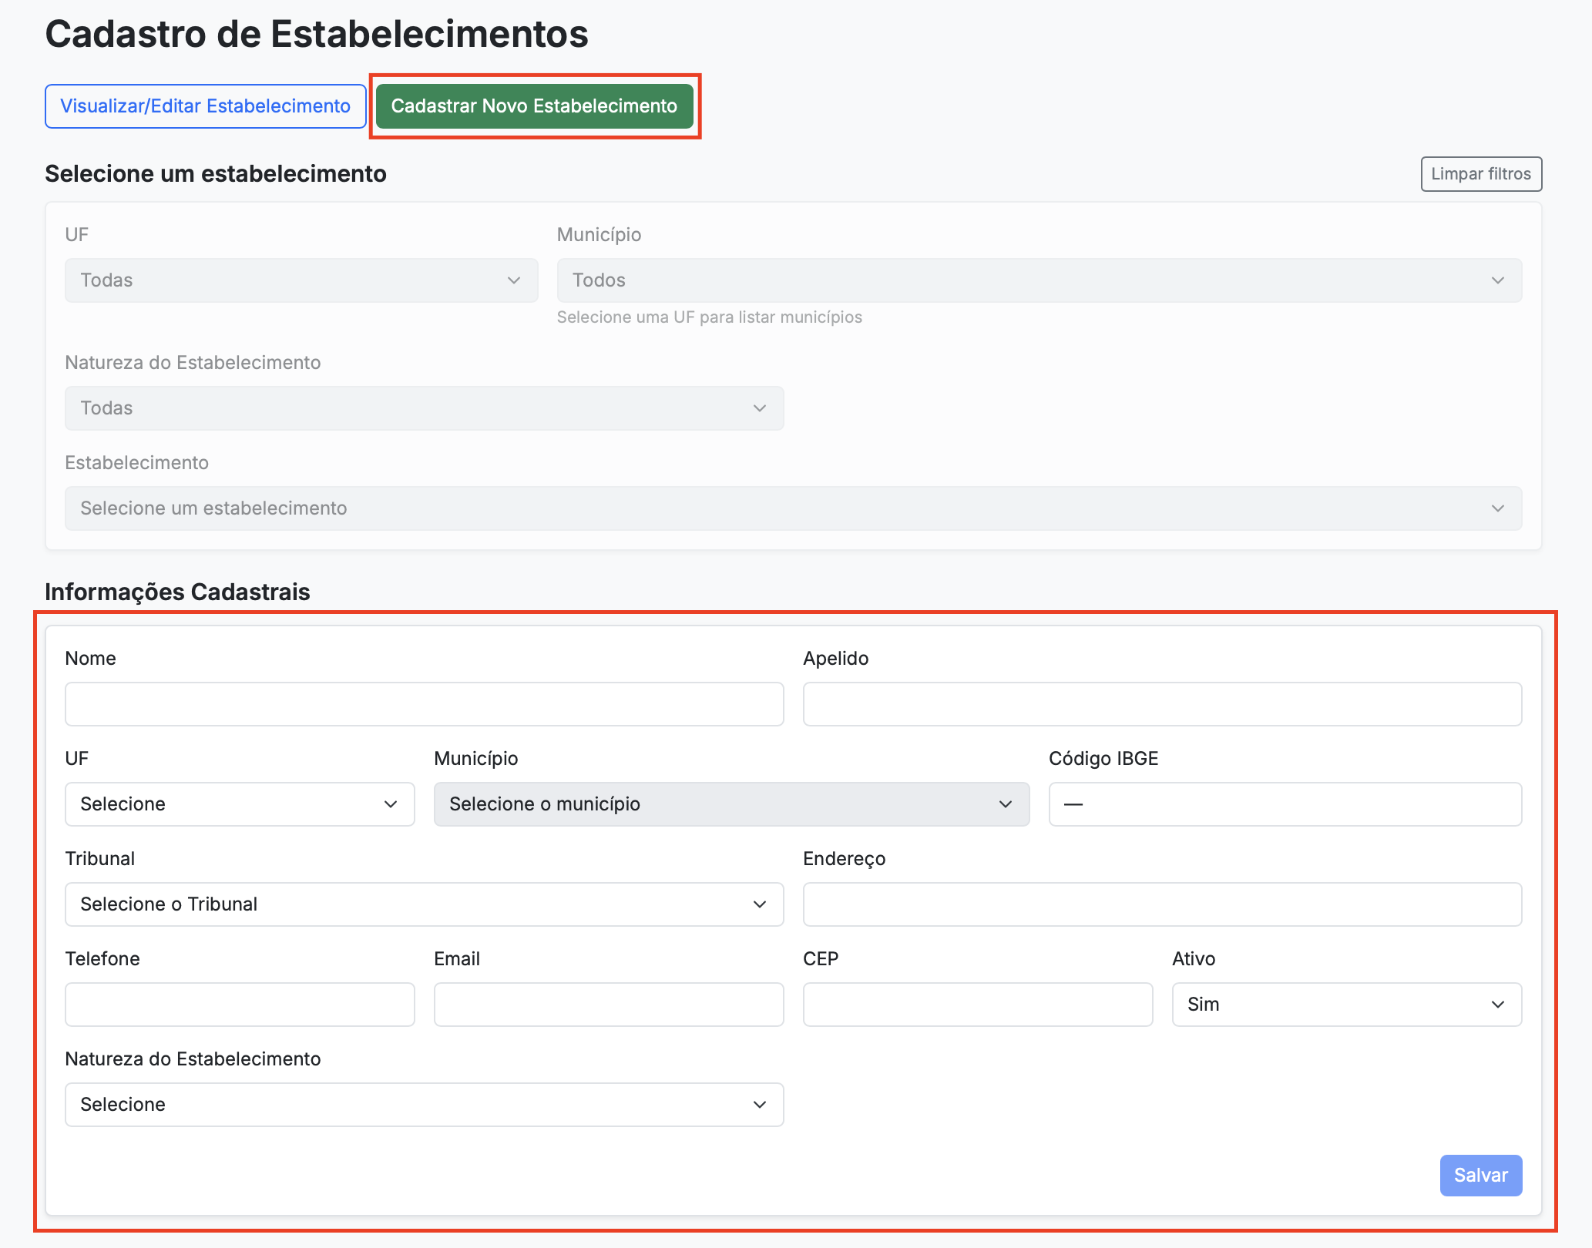Screen dimensions: 1592x1248
Task: Select Cadastrar Novo Estabelecimento
Action: coord(534,106)
